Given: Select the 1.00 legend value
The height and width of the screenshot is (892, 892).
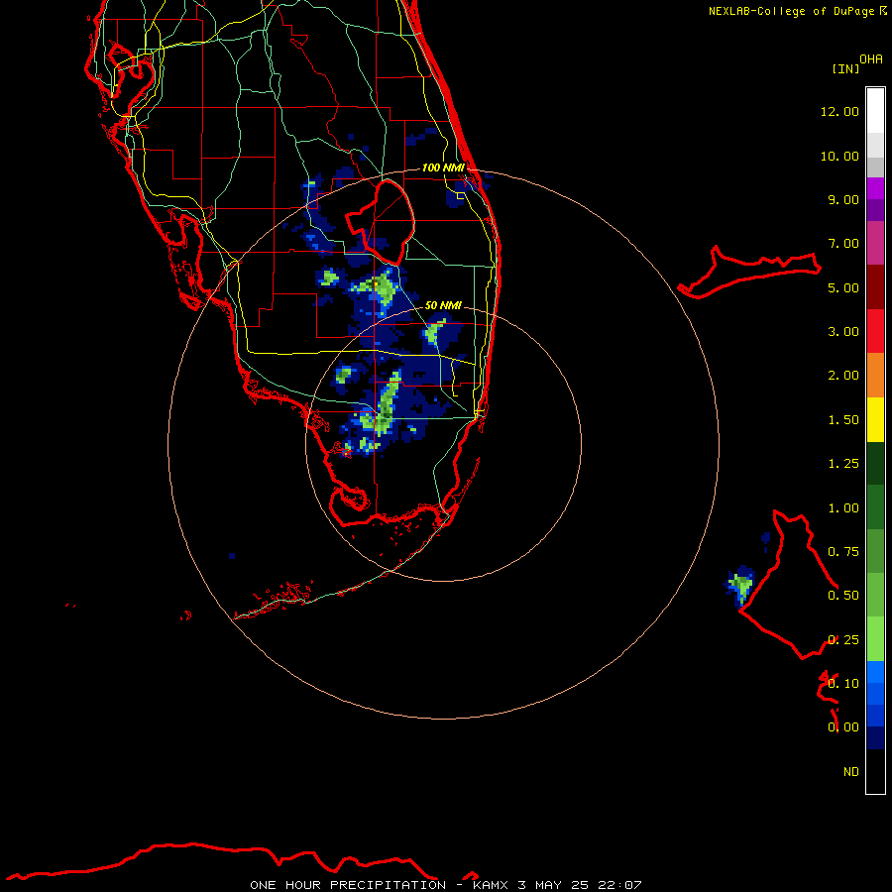Looking at the screenshot, I should [x=843, y=508].
